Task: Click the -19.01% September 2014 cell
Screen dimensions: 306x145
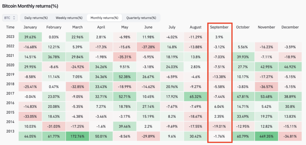Action: point(219,126)
